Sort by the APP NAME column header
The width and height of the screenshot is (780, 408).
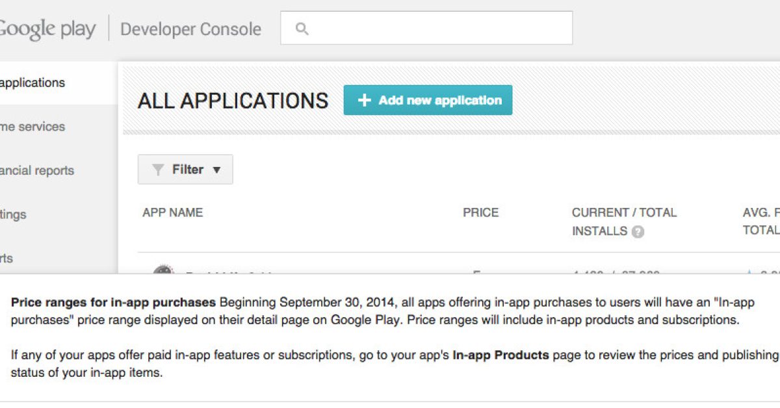(172, 212)
